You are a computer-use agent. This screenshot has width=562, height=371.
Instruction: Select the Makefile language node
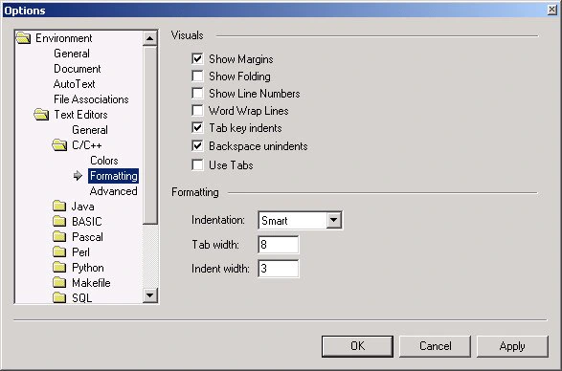click(91, 283)
